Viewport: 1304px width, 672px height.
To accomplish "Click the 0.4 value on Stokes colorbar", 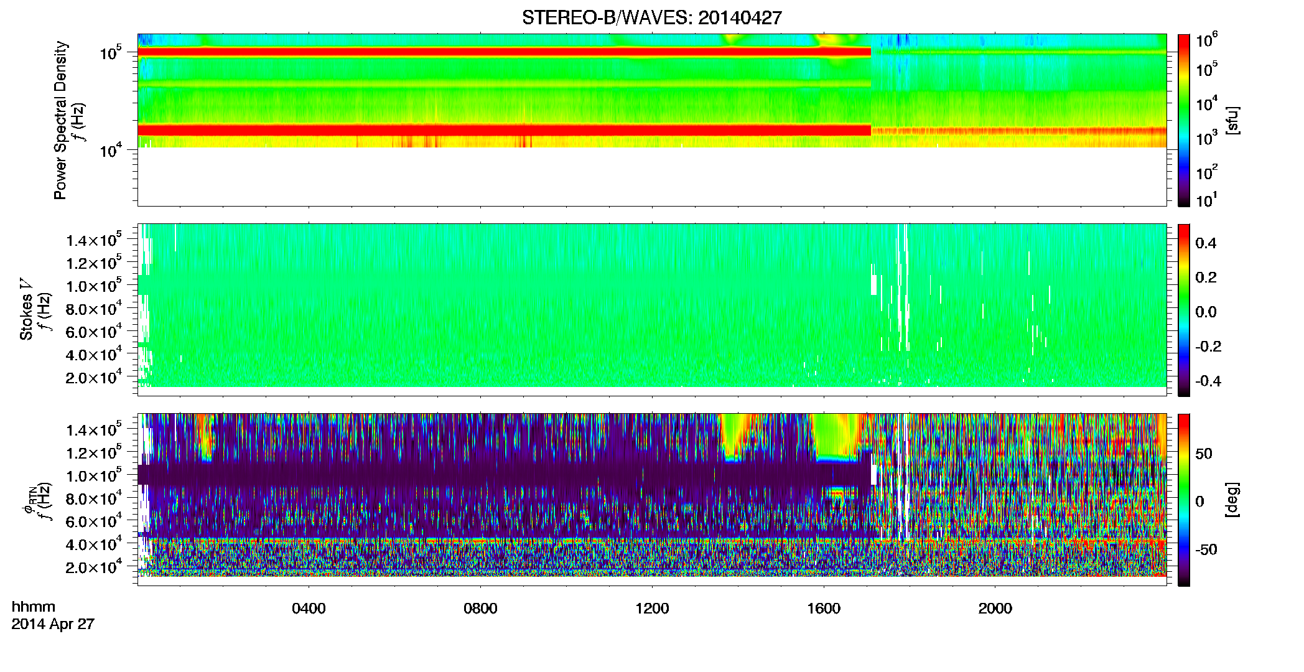I will [1206, 243].
